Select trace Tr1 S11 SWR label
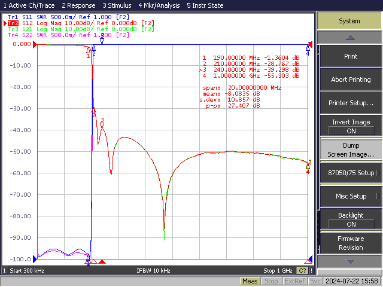Viewport: 383px width, 287px height. point(69,17)
